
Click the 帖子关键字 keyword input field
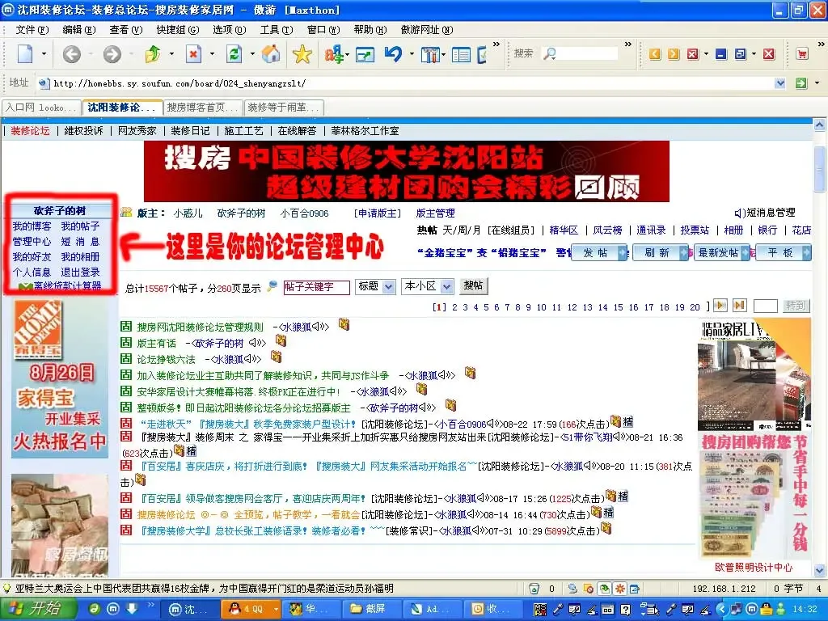pos(317,287)
